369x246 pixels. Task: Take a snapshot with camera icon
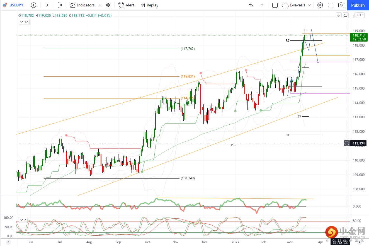tap(341, 5)
